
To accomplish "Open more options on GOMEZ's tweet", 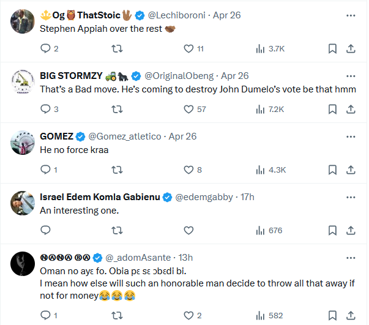I will click(x=351, y=136).
